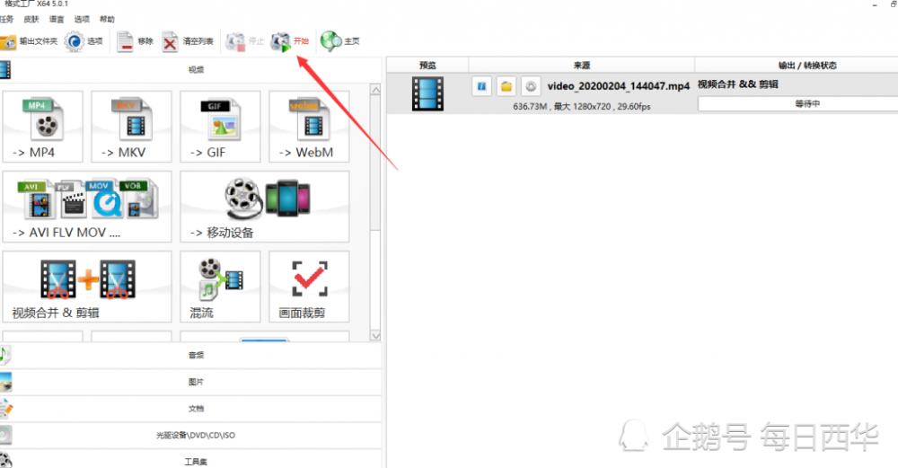Viewport: 898px width, 468px height.
Task: Click the format list scrollbar thumb
Action: pyautogui.click(x=375, y=163)
